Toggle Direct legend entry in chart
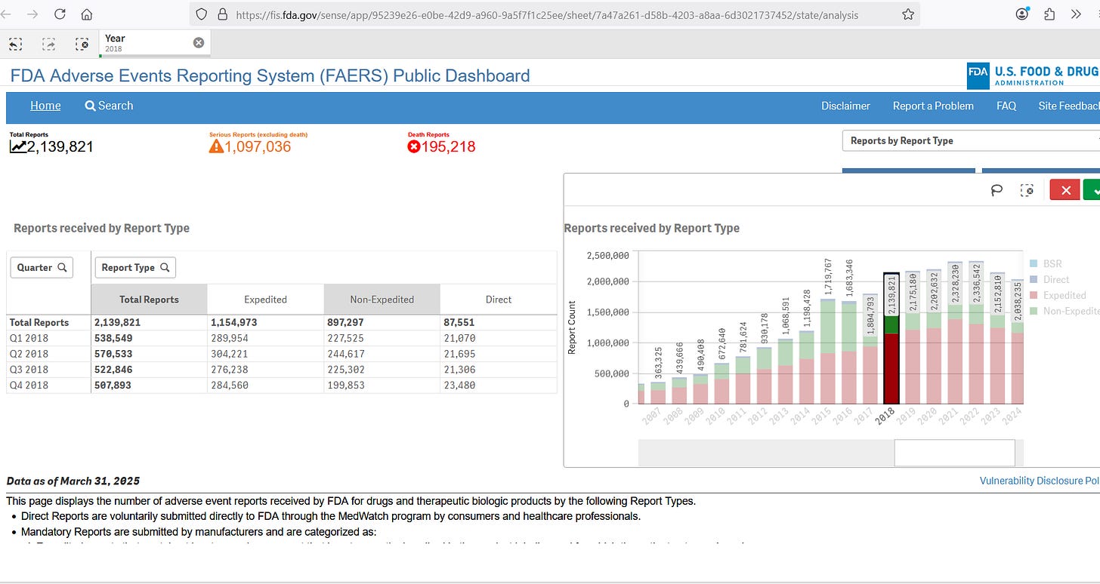Image resolution: width=1100 pixels, height=584 pixels. click(1050, 279)
